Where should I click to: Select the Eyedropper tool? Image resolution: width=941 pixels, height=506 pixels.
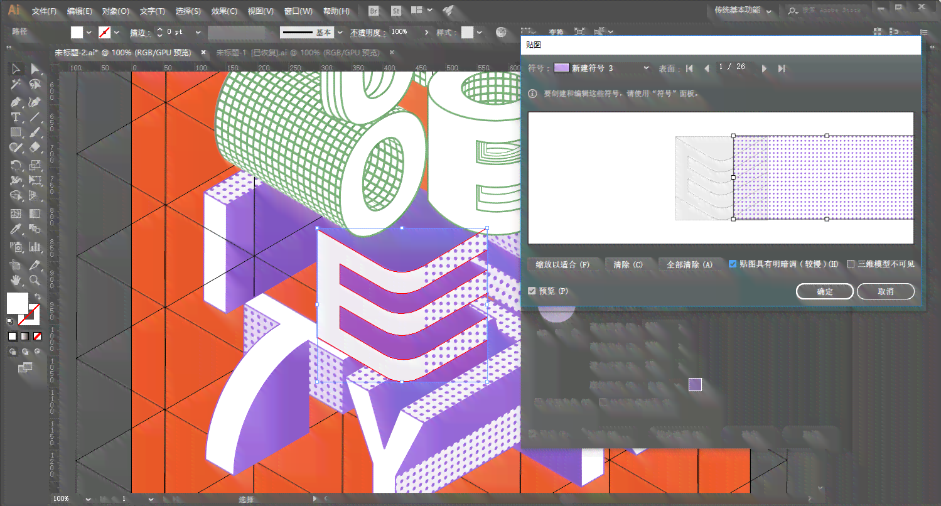coord(16,229)
